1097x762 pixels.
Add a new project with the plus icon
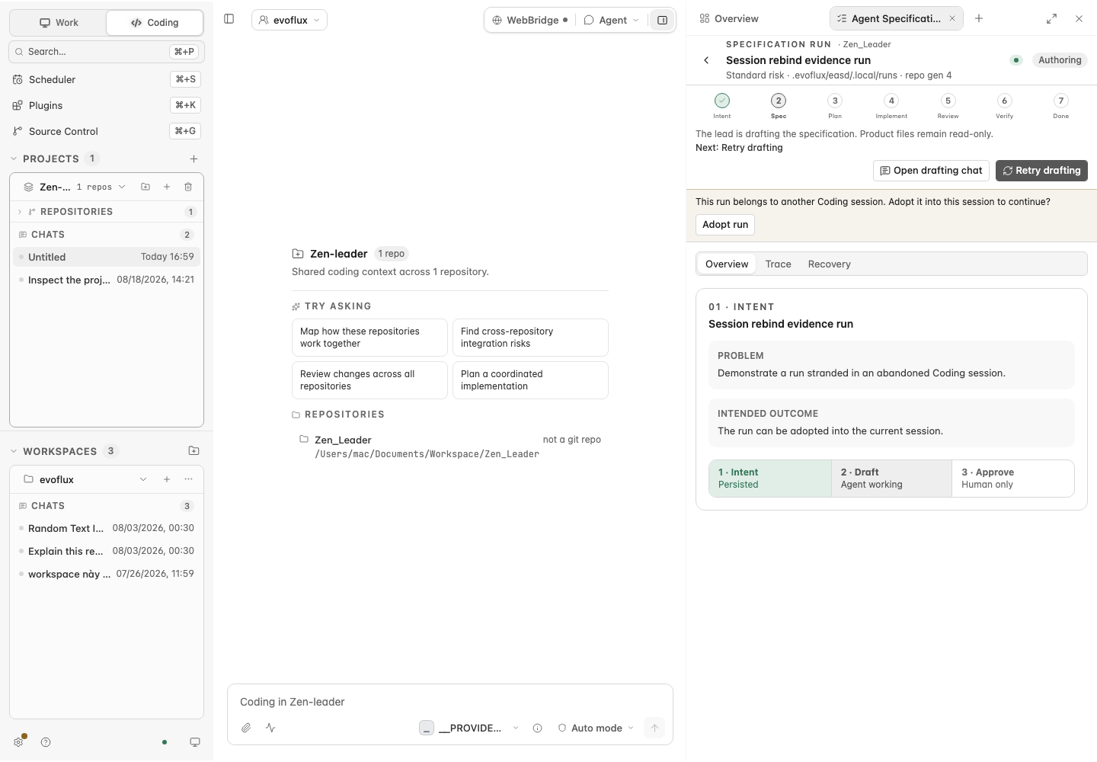tap(193, 158)
